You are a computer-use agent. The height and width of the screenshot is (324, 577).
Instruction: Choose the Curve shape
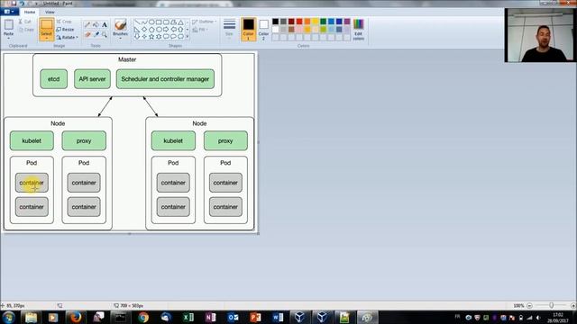[144, 22]
